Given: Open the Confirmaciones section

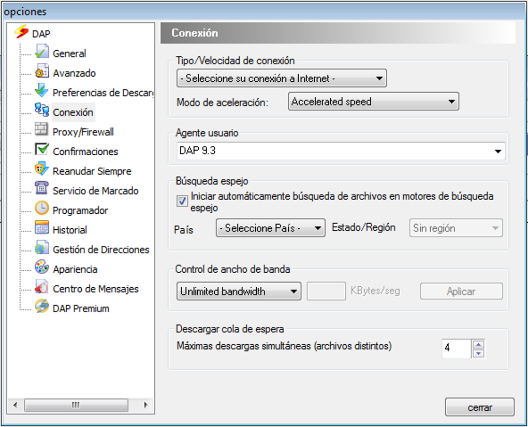Looking at the screenshot, I should [x=85, y=152].
